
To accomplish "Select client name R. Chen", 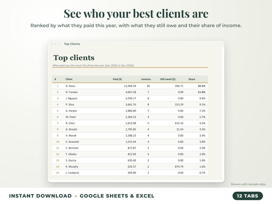I will [70, 123].
